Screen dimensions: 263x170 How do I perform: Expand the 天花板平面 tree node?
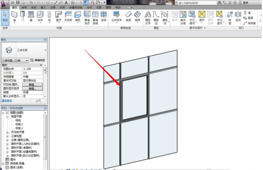click(7, 132)
